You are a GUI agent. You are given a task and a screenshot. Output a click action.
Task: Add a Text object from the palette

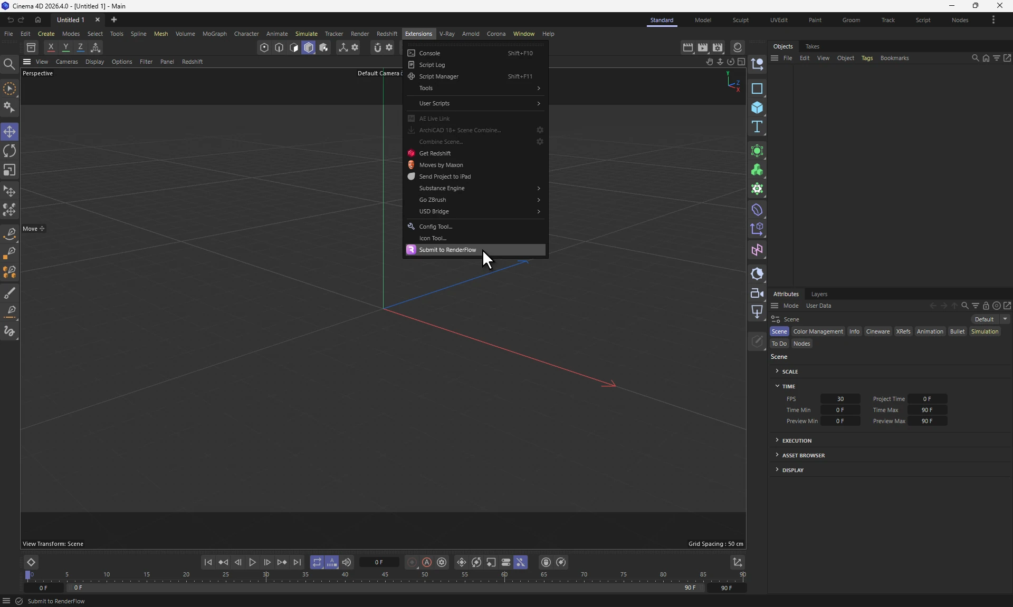[757, 127]
